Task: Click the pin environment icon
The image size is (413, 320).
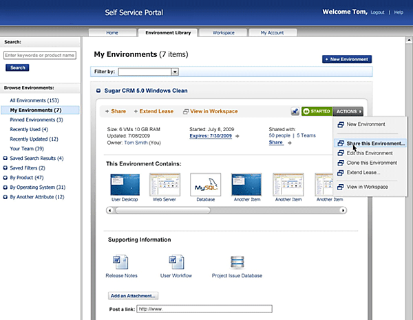Action: [x=295, y=111]
